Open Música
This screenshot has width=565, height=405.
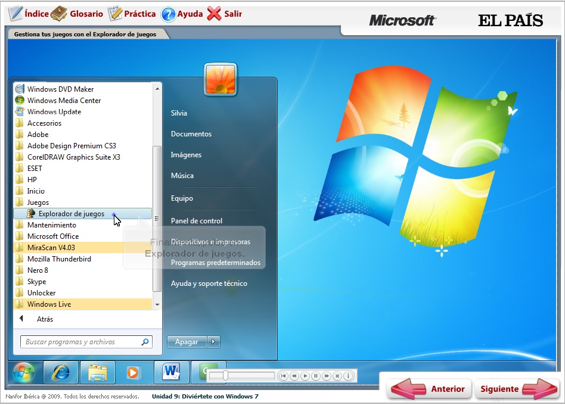[182, 176]
